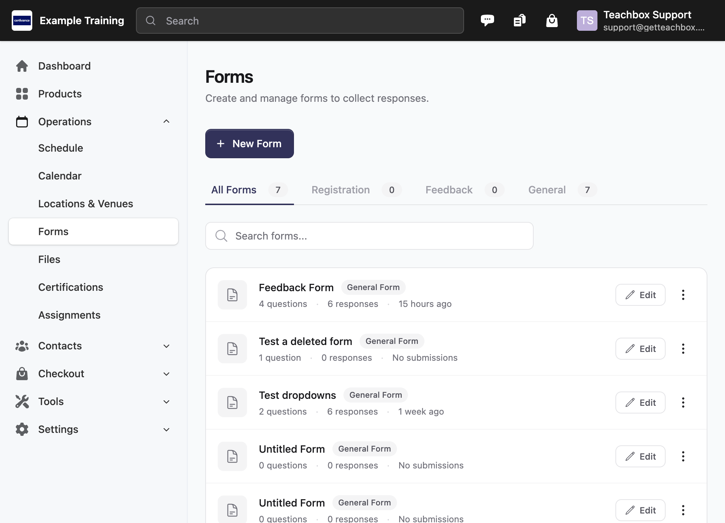The image size is (725, 523).
Task: Open the kebab menu for Feedback Form
Action: [x=683, y=295]
